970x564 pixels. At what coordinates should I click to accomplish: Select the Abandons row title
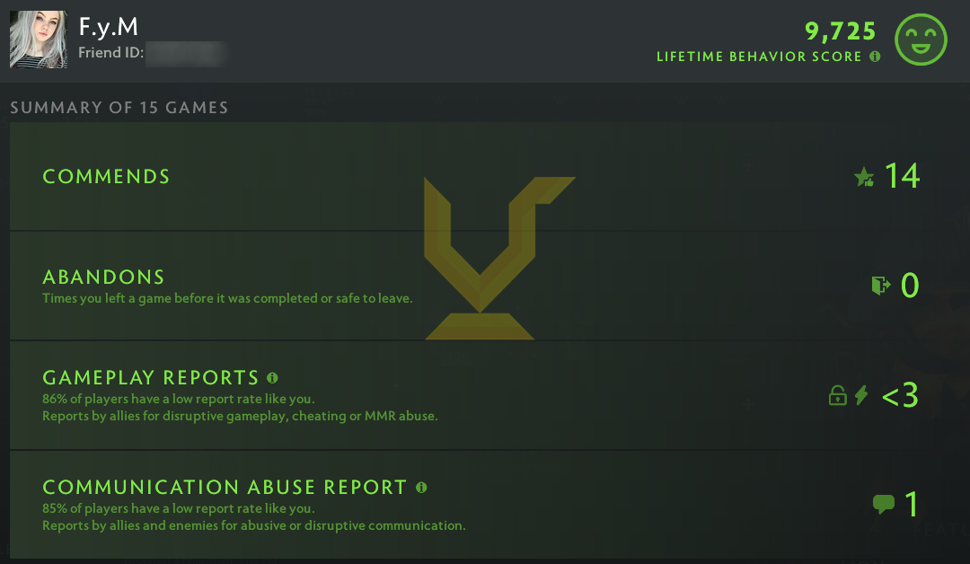tap(103, 277)
